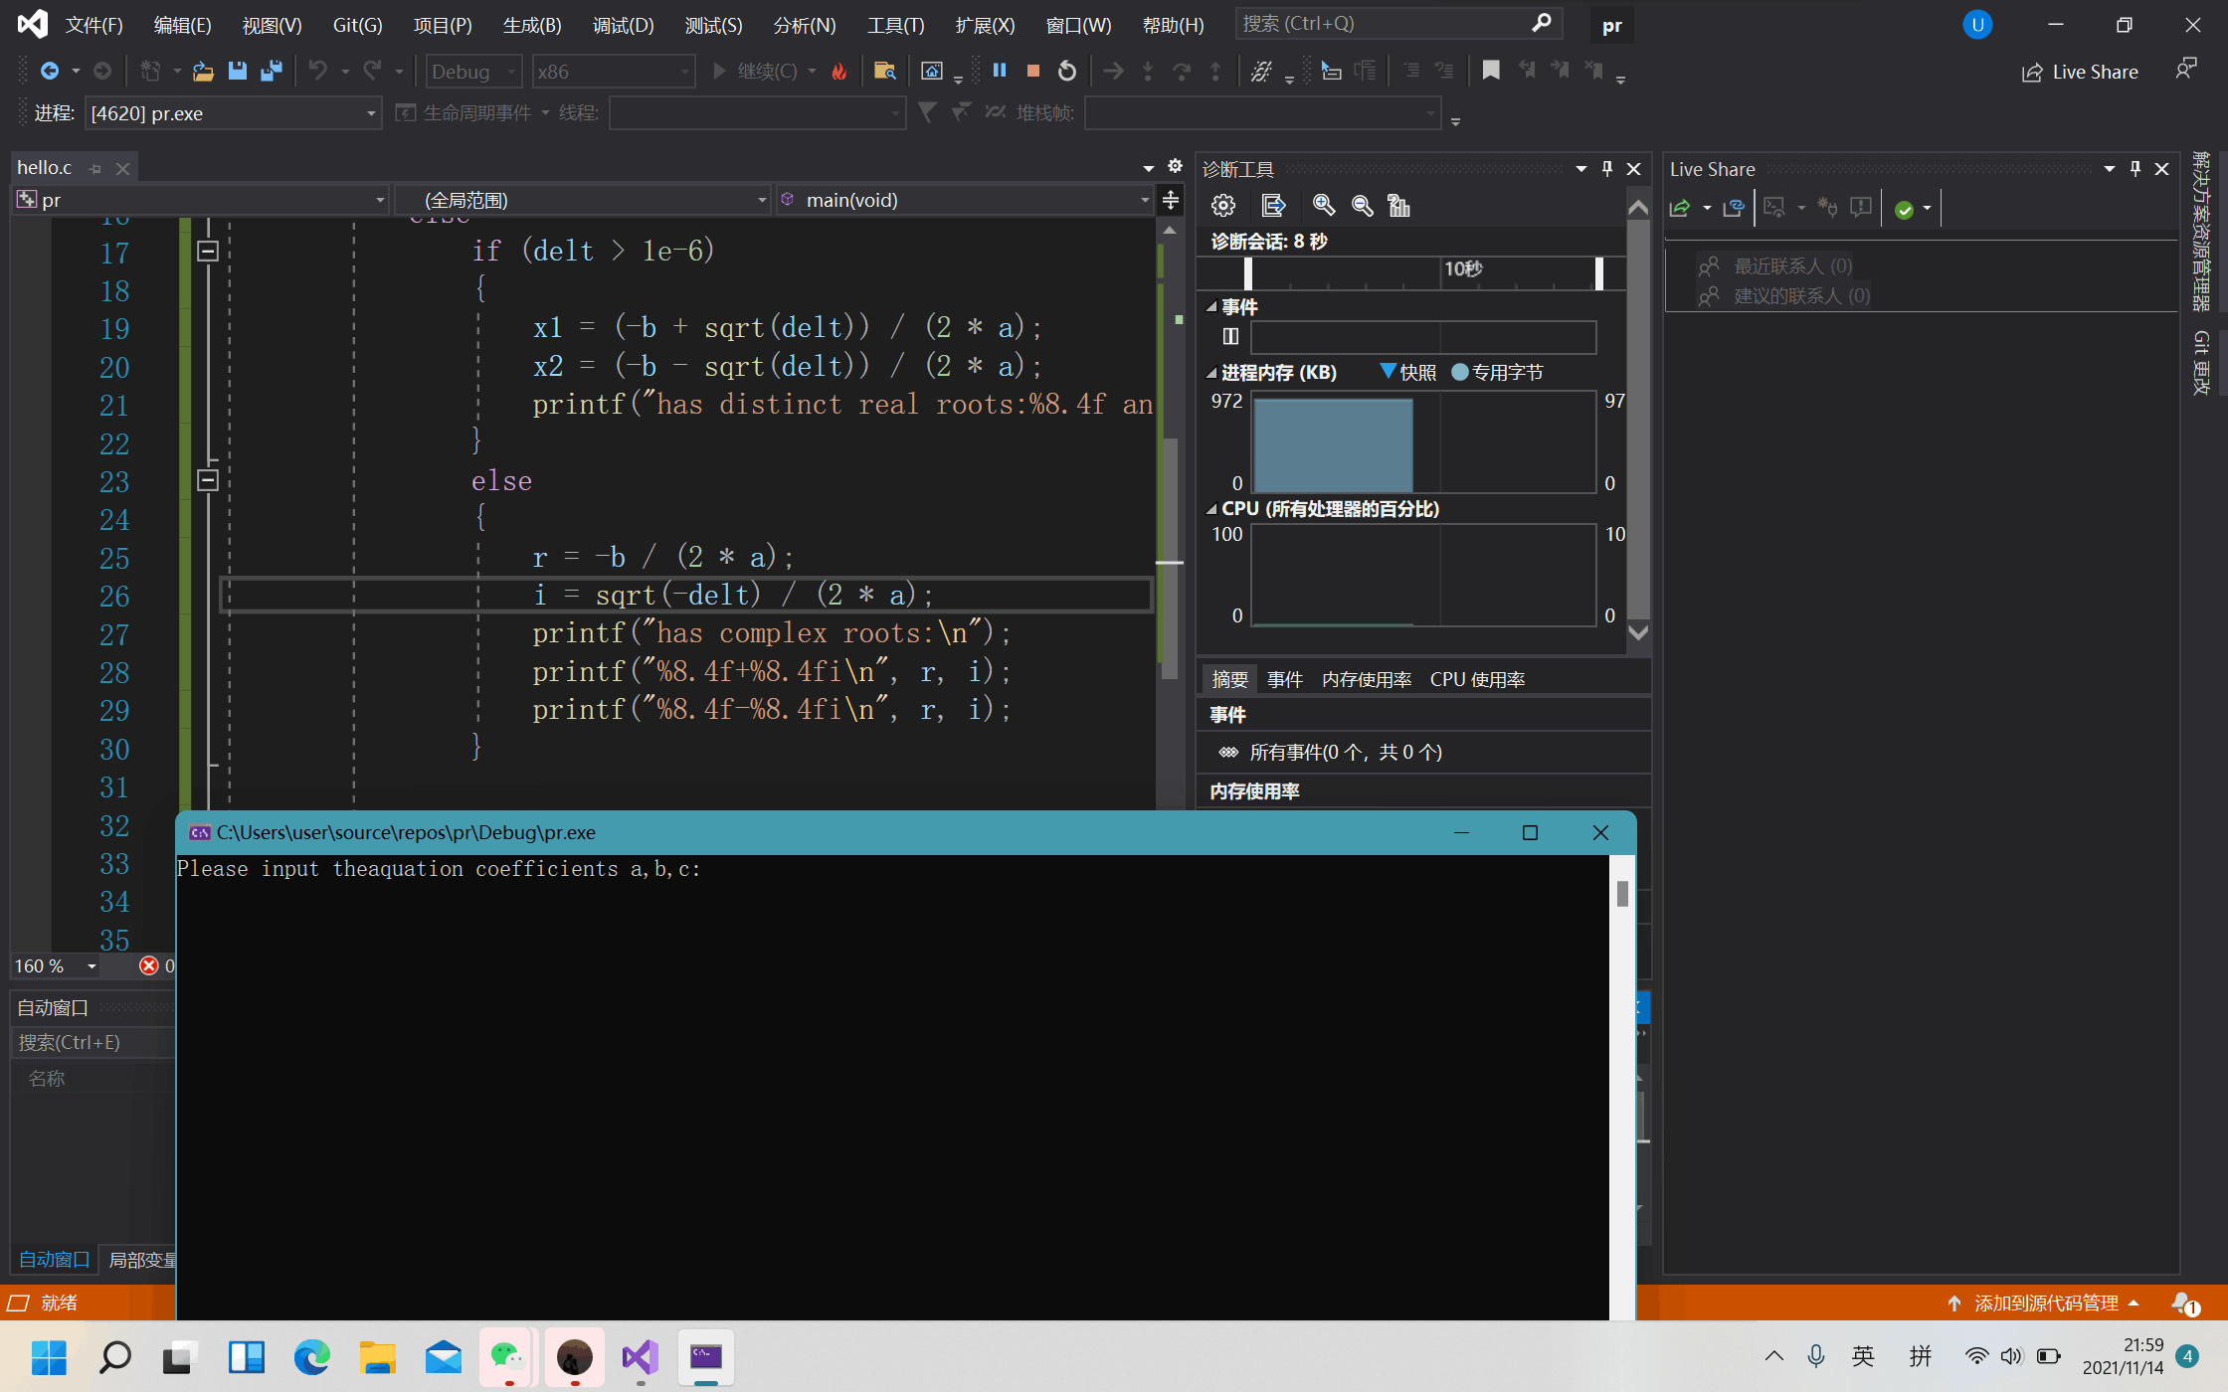The image size is (2228, 1392).
Task: Stop debugging with the red square button
Action: [1033, 71]
